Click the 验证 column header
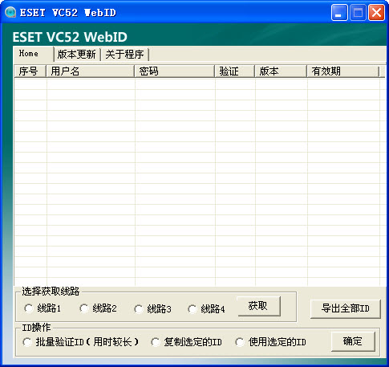The image size is (389, 367). [234, 71]
